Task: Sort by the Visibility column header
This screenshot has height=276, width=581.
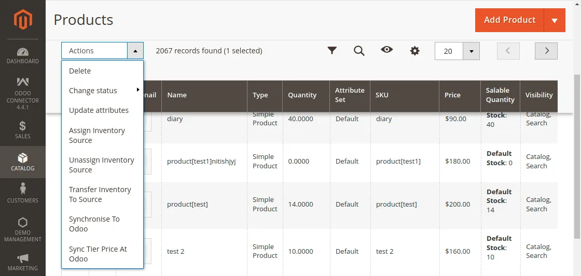Action: pos(539,95)
